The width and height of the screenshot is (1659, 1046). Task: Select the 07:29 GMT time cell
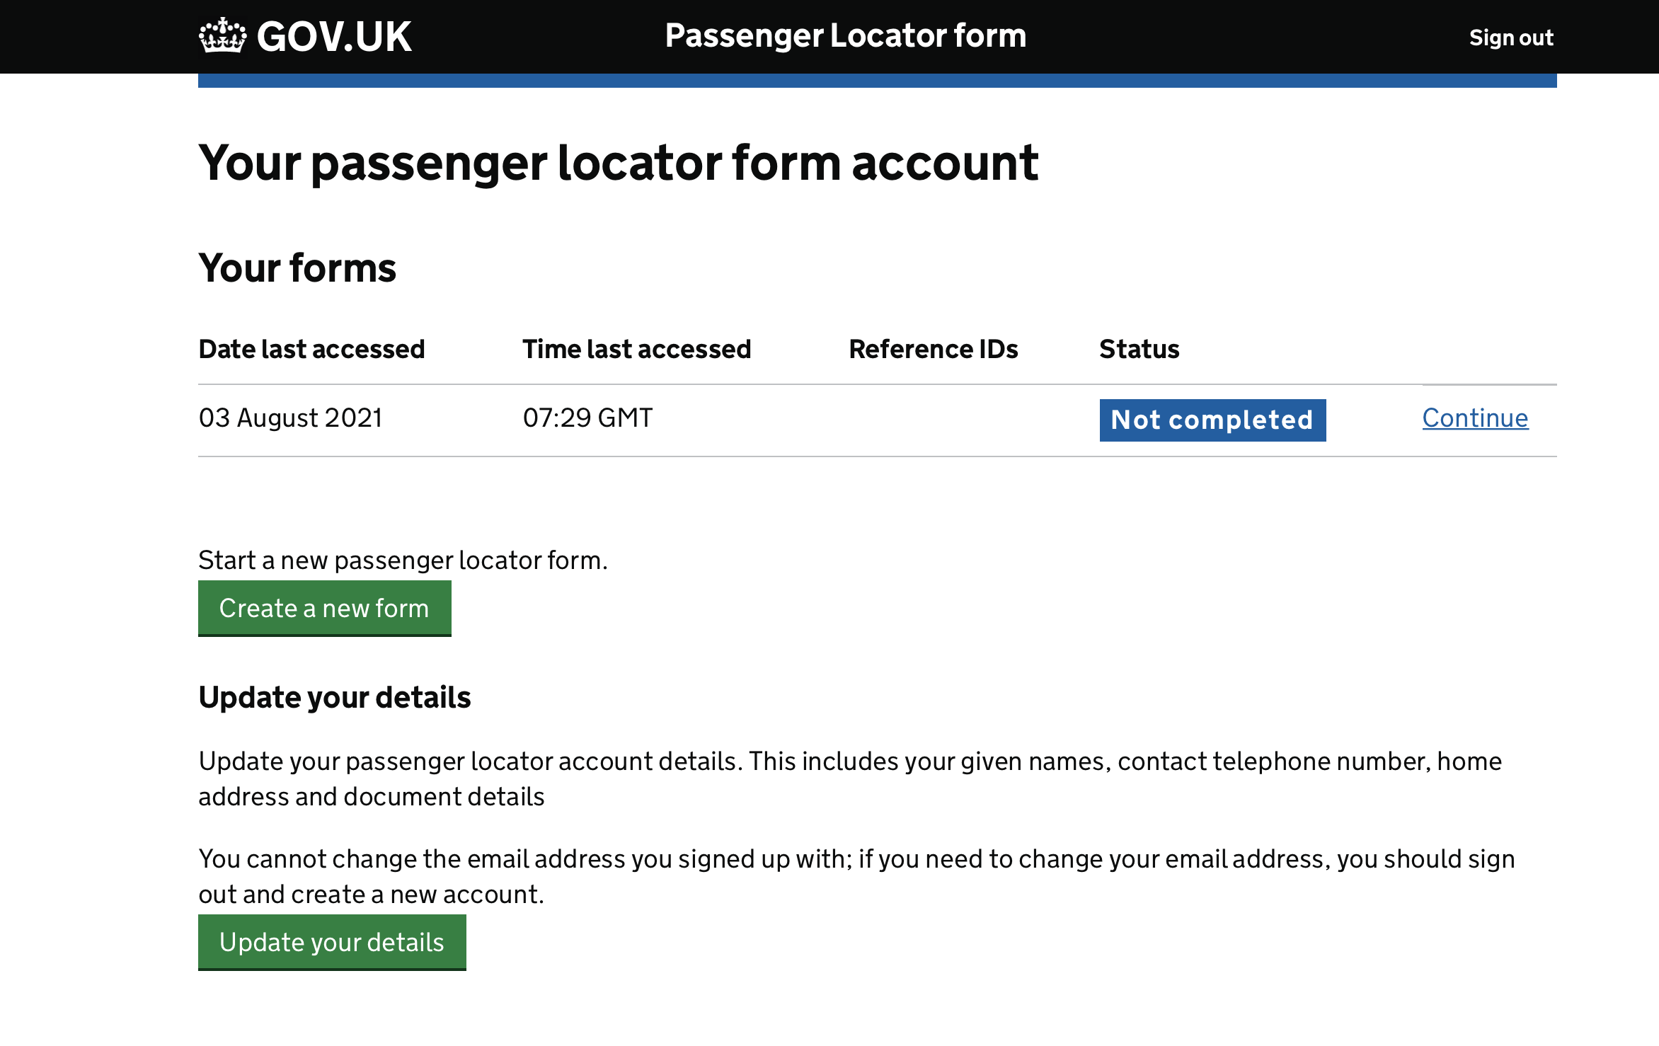tap(587, 418)
